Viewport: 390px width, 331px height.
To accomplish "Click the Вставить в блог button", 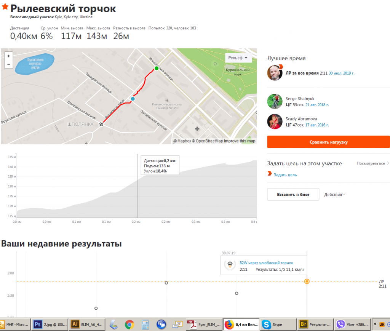I will click(293, 194).
